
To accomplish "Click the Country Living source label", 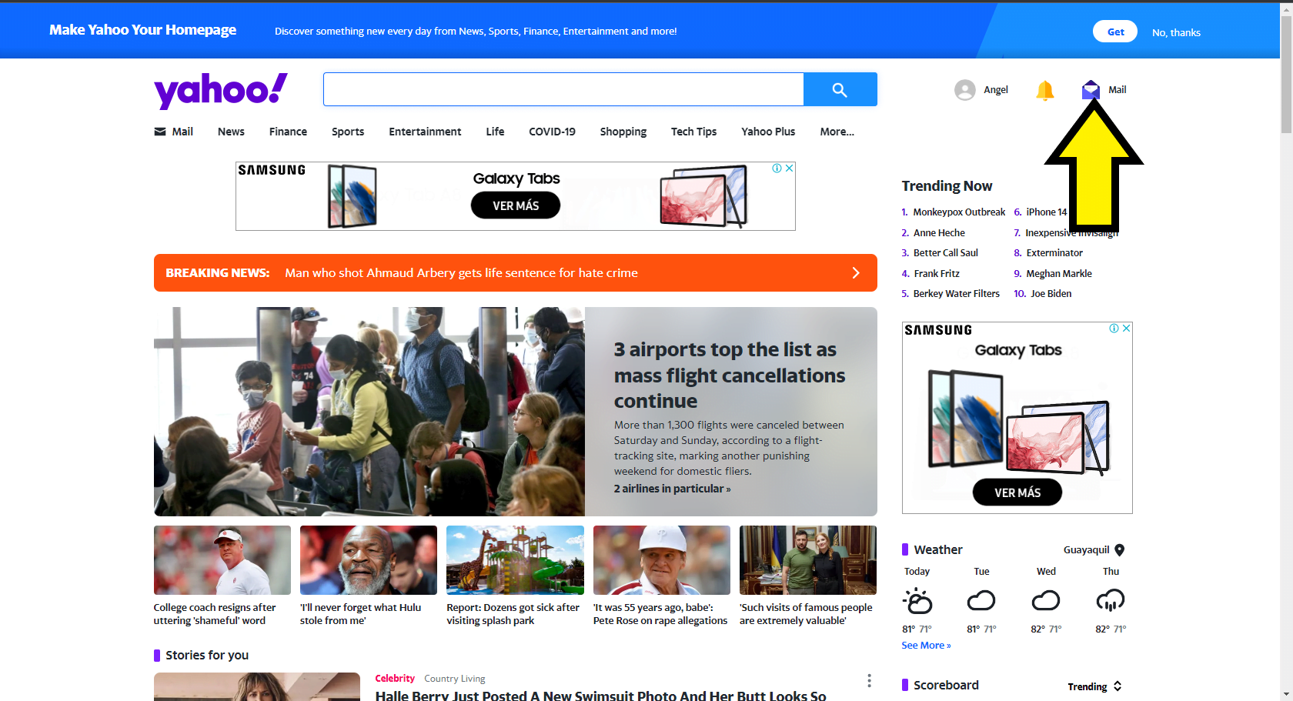I will (454, 679).
